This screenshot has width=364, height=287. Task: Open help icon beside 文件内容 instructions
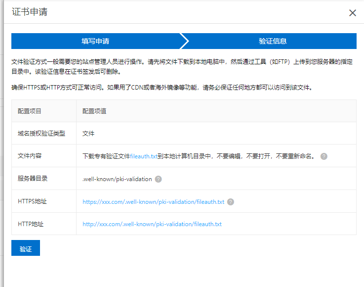pyautogui.click(x=324, y=156)
